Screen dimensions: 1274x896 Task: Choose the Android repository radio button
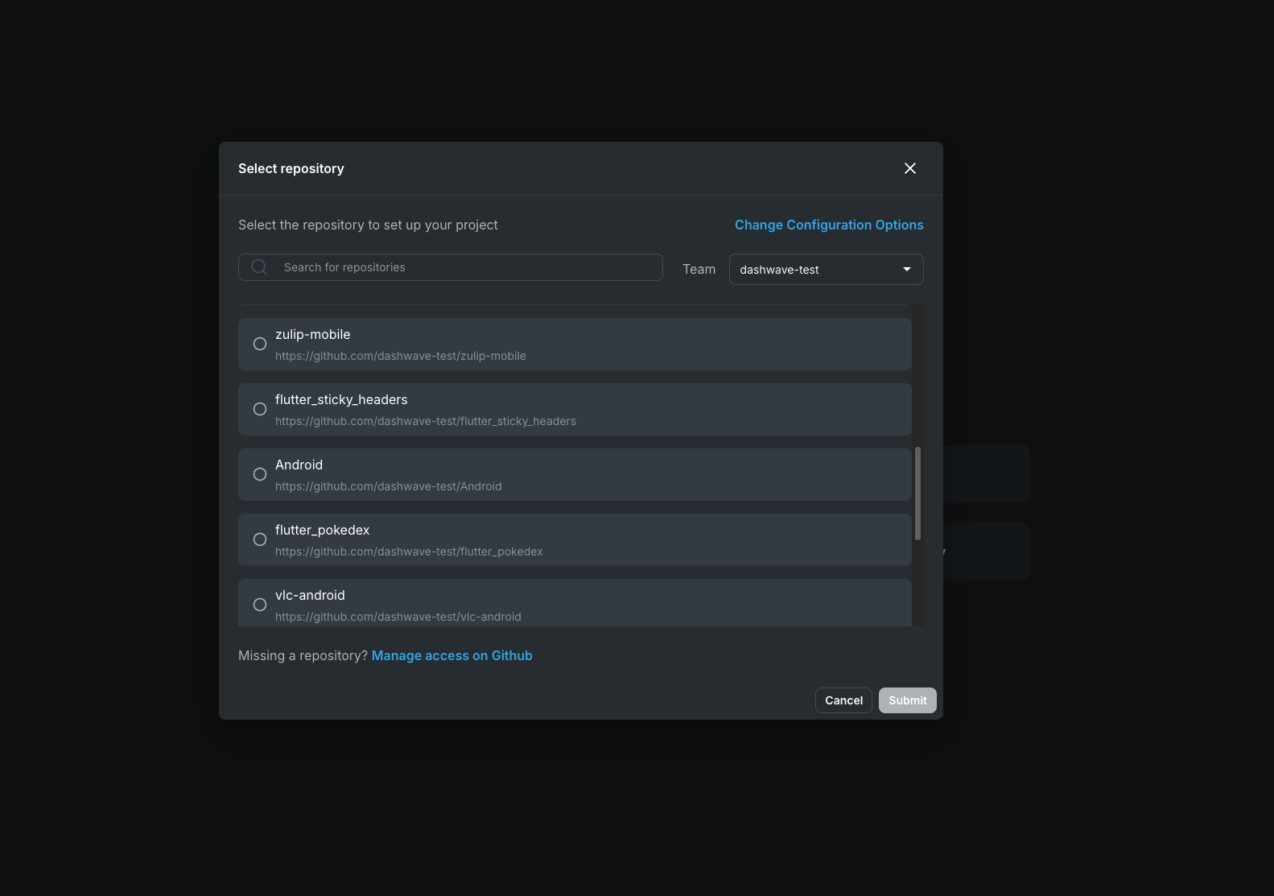(260, 474)
